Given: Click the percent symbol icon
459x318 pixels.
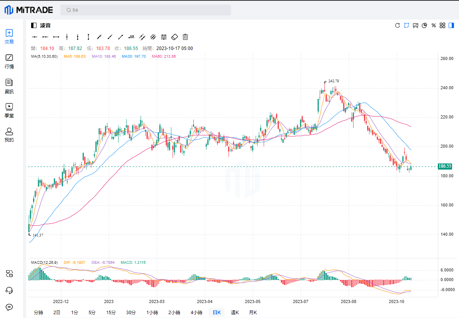Looking at the screenshot, I should click(x=434, y=25).
